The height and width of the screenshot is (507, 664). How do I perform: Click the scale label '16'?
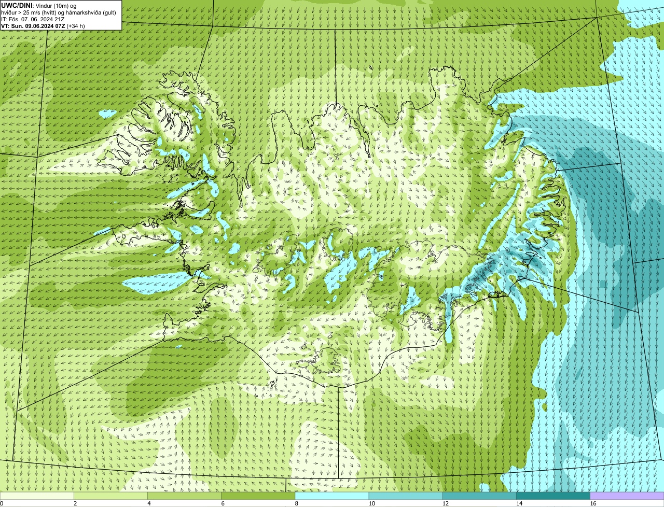point(593,503)
